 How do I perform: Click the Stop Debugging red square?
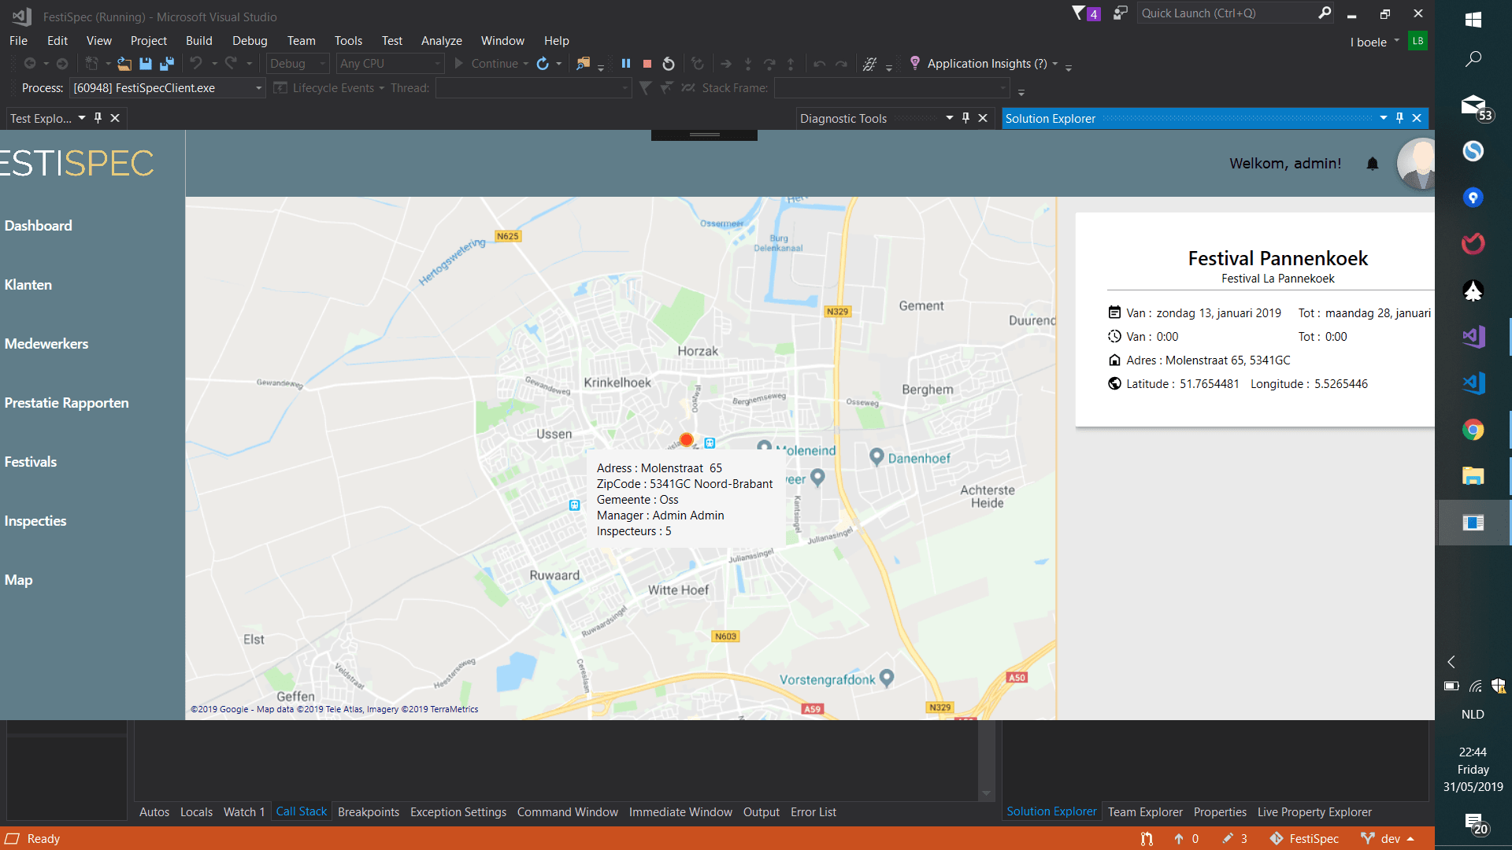[x=647, y=64]
